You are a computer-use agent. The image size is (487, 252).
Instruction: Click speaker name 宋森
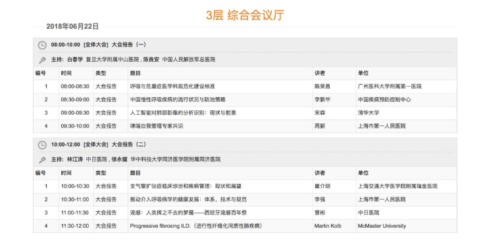pos(320,113)
